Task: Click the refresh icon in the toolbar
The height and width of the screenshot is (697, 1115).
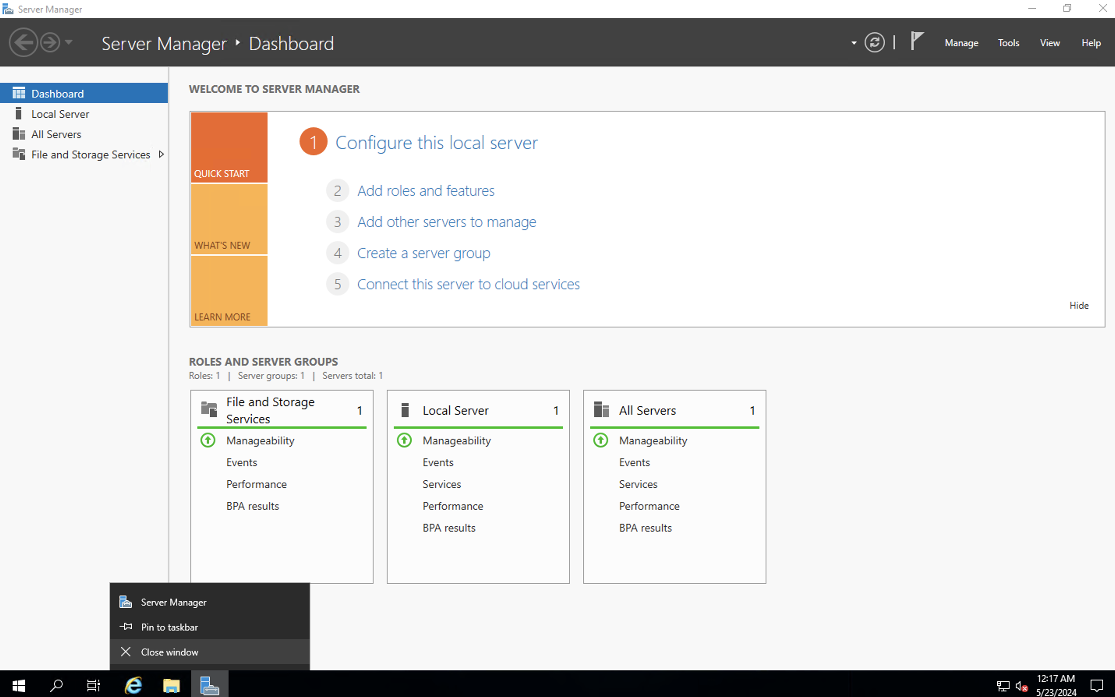Action: pyautogui.click(x=874, y=42)
